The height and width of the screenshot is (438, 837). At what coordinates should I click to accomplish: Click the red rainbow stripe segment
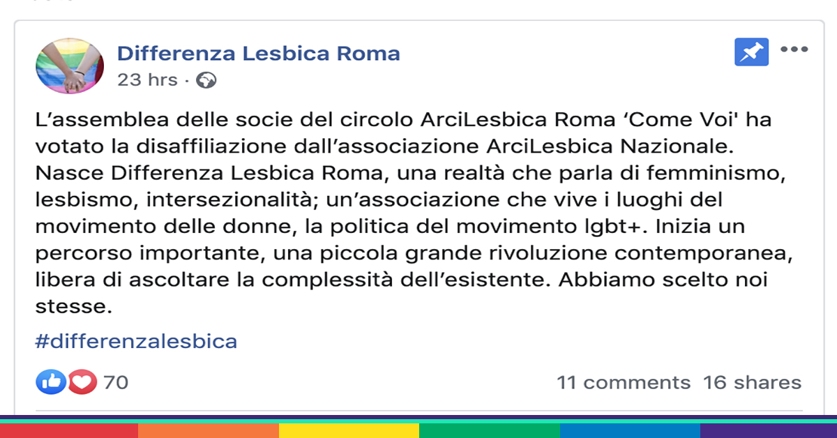click(x=69, y=430)
